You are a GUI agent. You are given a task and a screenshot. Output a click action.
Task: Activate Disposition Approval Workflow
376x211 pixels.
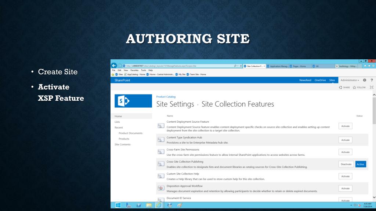click(x=345, y=188)
